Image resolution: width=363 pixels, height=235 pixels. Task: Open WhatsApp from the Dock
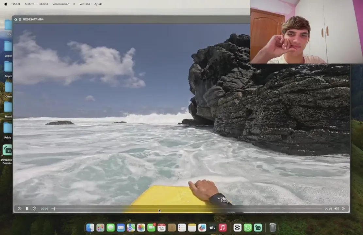(247, 228)
